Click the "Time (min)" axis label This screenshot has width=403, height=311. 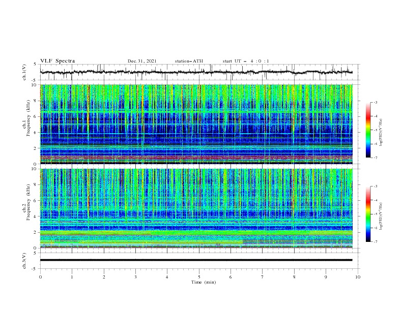pos(204,282)
